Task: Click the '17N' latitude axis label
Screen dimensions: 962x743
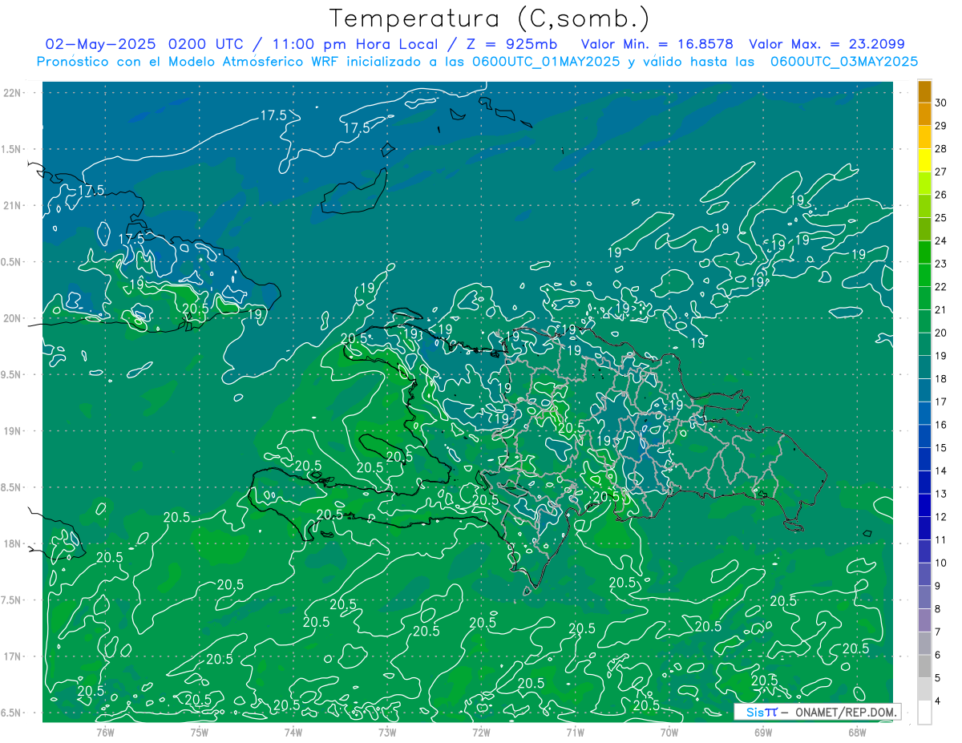Action: [14, 656]
